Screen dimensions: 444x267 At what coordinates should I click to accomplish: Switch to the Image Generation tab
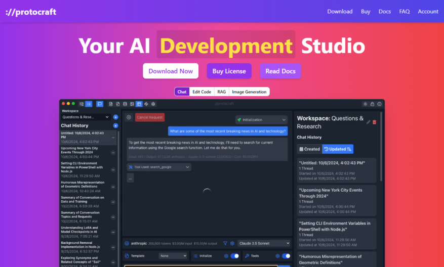(x=249, y=92)
